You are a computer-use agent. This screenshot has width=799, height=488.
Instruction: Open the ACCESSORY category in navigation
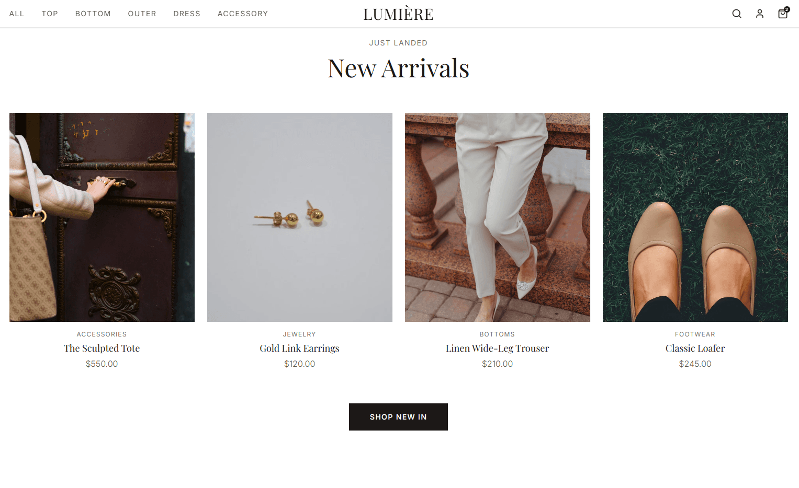243,14
